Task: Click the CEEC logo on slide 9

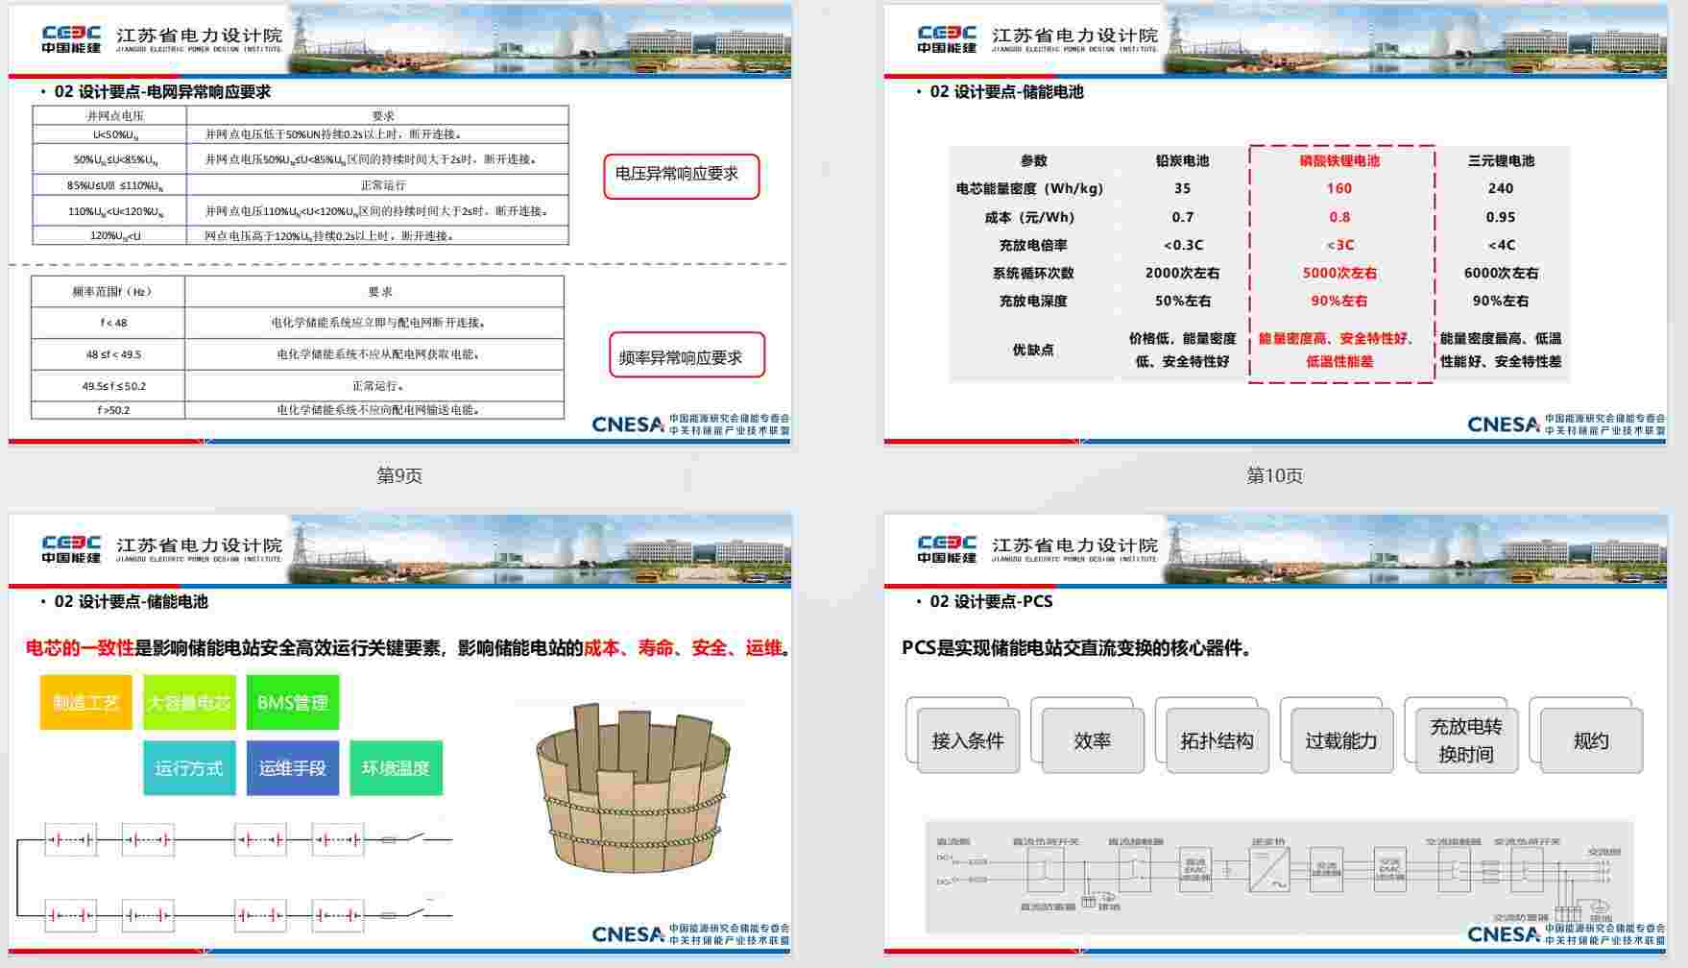Action: (x=71, y=39)
